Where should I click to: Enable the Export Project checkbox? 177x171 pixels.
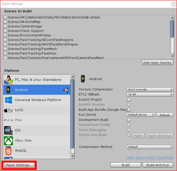pos(129,100)
